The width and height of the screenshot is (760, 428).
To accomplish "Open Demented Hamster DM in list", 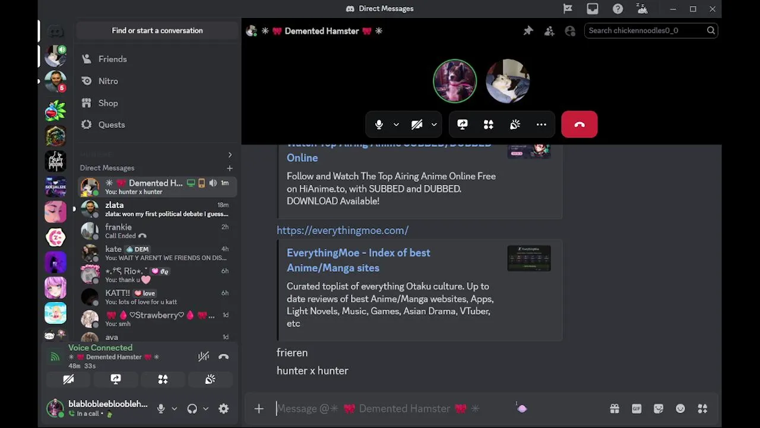I will 157,187.
